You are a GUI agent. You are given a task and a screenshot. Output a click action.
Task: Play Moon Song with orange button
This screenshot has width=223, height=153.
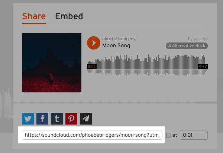tap(94, 43)
